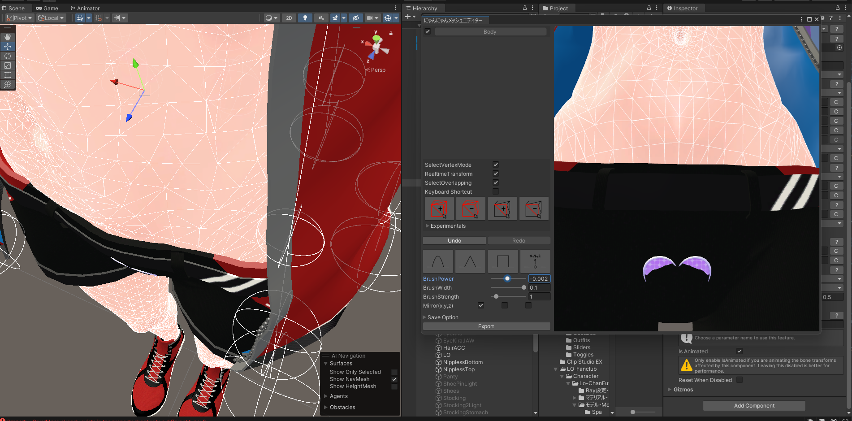Uncheck RealtimeTransform in the mesh editor
The height and width of the screenshot is (421, 852).
coord(496,174)
